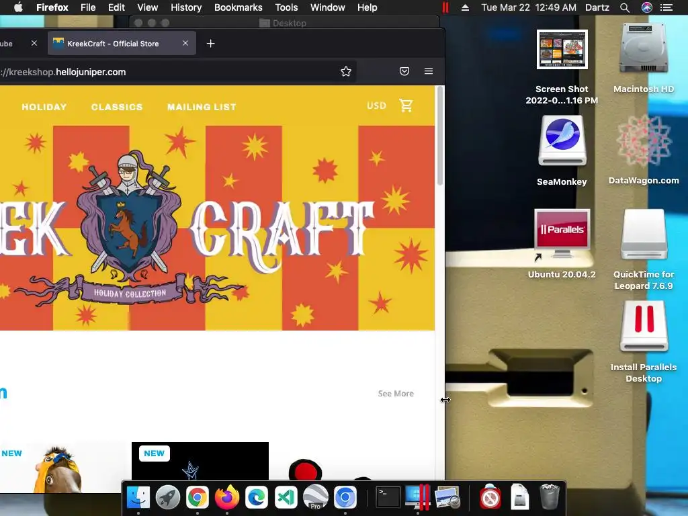
Task: Click the date and time display
Action: tap(529, 7)
